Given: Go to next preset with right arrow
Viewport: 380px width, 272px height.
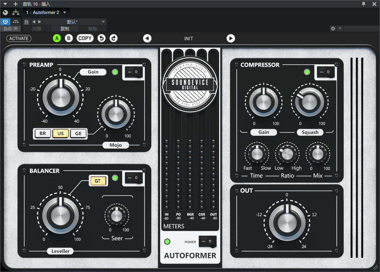Looking at the screenshot, I should (x=231, y=38).
